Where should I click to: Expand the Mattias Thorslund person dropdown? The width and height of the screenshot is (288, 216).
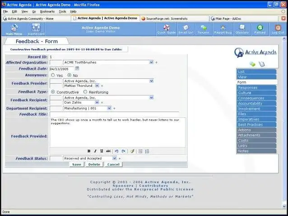(x=97, y=85)
